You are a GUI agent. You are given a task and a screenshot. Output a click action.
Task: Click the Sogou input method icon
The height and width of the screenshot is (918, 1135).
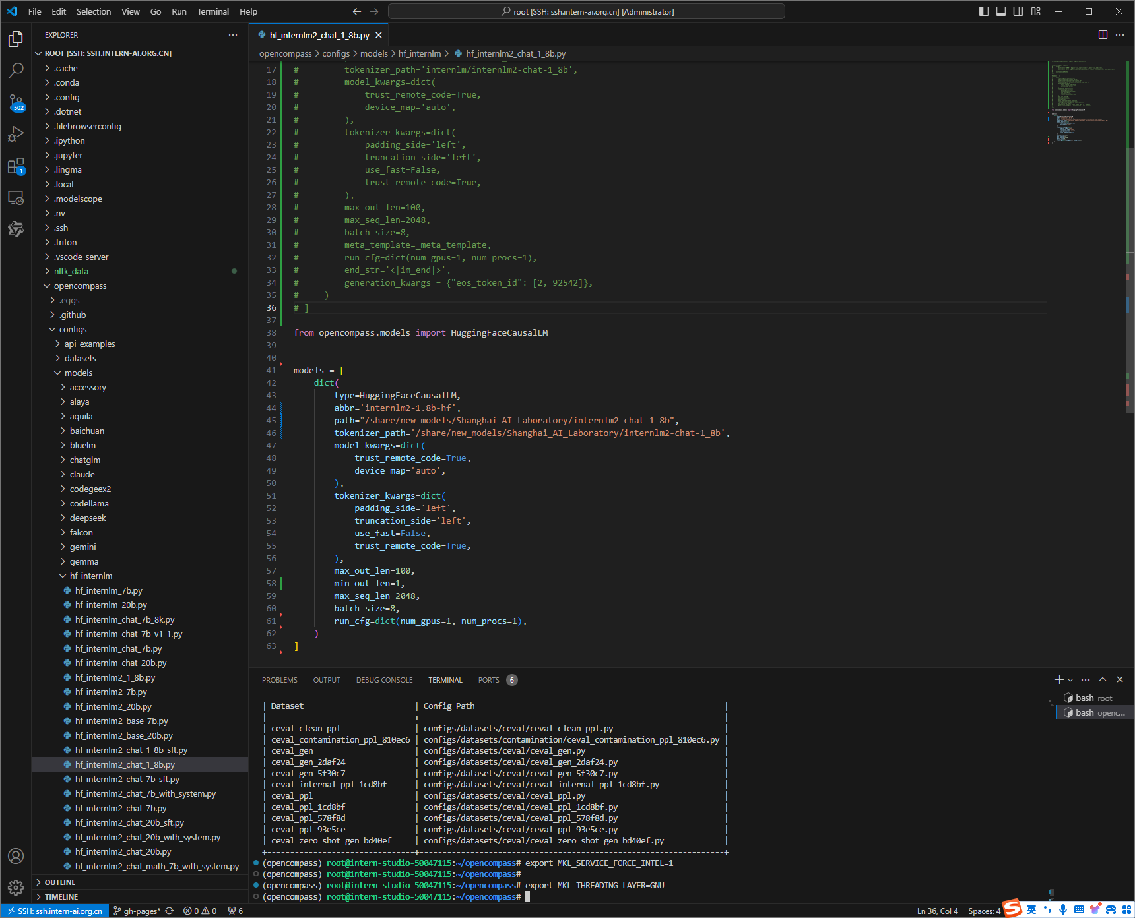(1012, 907)
